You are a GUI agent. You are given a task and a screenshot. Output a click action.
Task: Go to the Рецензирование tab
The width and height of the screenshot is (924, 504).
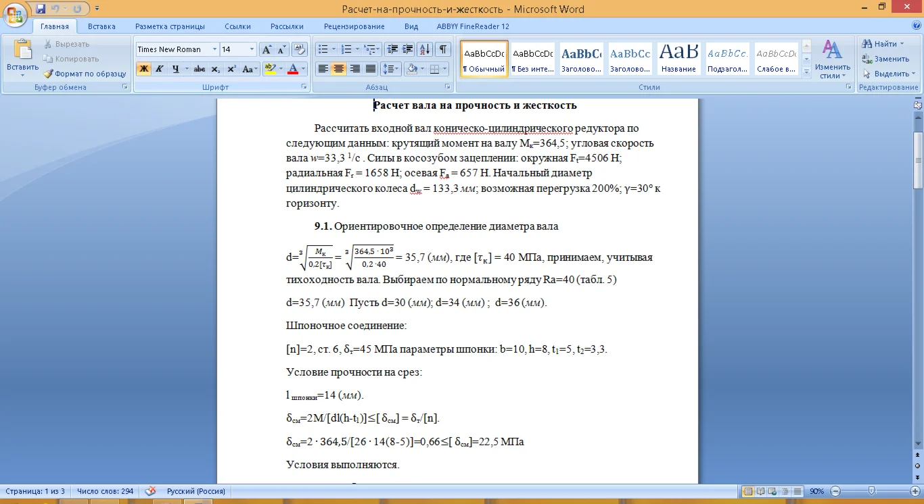(x=354, y=26)
